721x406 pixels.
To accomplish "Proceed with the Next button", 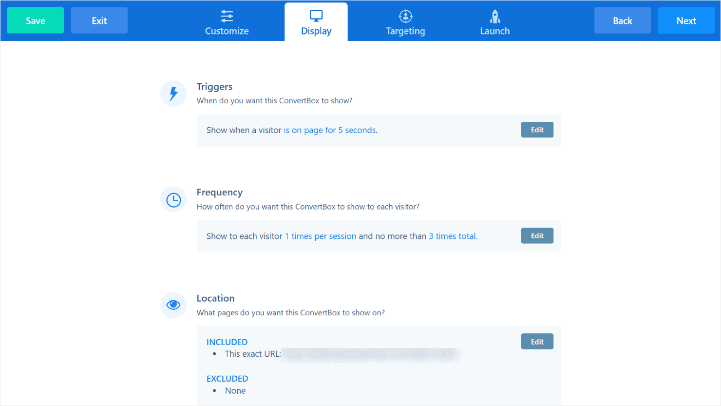I will click(686, 20).
